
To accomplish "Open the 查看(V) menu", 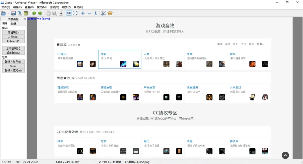I will coord(29,7).
